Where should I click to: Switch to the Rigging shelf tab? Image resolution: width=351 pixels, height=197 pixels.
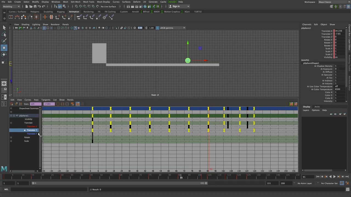pos(61,12)
